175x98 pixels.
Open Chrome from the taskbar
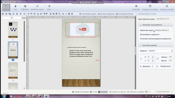click(x=29, y=96)
